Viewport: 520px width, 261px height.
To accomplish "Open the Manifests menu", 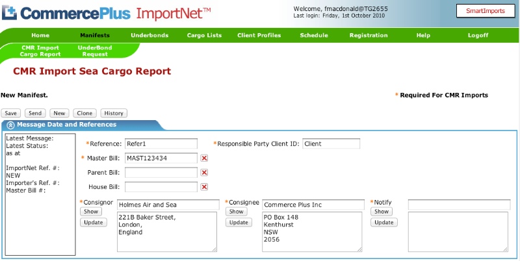I will coord(95,35).
